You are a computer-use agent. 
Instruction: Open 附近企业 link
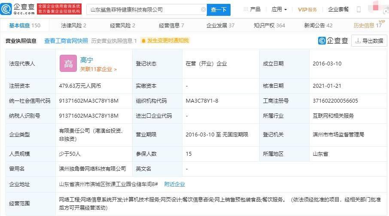[175, 184]
